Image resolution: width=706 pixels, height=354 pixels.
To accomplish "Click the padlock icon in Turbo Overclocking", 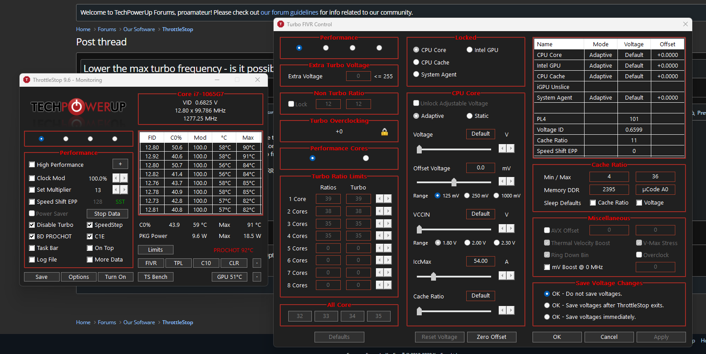I will pos(384,132).
